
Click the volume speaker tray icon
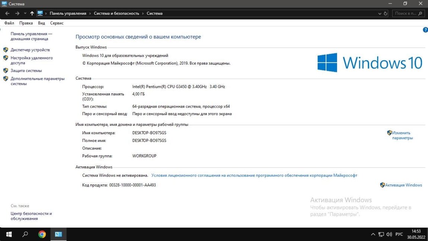[x=389, y=234]
